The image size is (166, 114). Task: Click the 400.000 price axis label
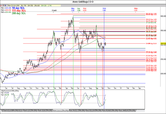[x=163, y=16]
